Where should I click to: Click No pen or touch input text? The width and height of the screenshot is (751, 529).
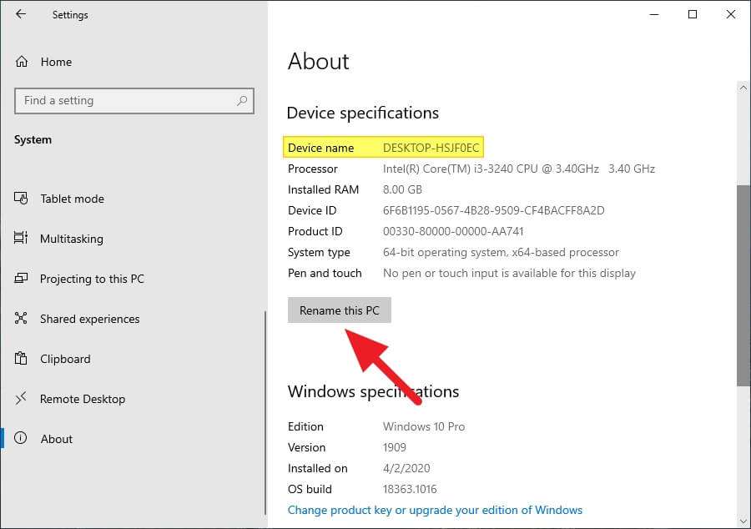pyautogui.click(x=509, y=274)
